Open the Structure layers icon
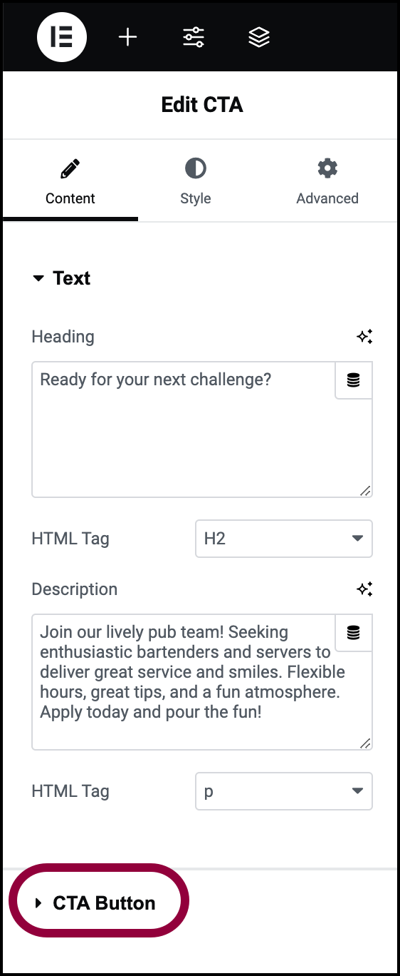 pyautogui.click(x=259, y=37)
